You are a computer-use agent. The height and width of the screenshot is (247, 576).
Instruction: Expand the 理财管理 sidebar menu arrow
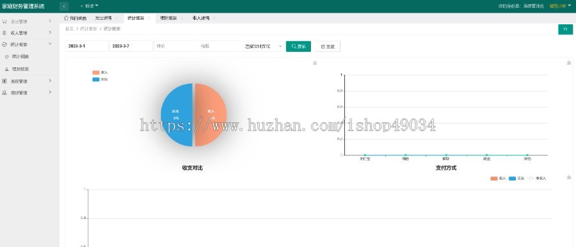coord(50,92)
